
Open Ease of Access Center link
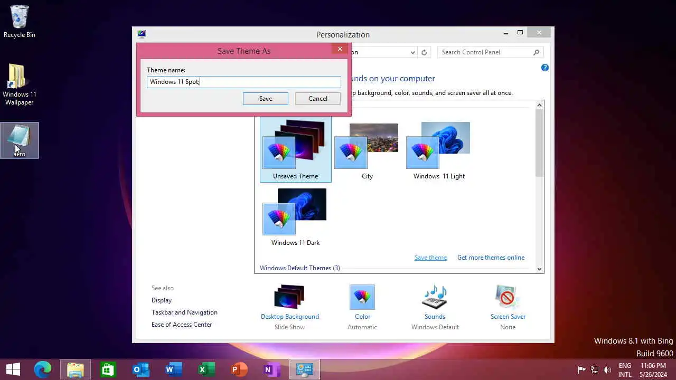[x=182, y=325]
